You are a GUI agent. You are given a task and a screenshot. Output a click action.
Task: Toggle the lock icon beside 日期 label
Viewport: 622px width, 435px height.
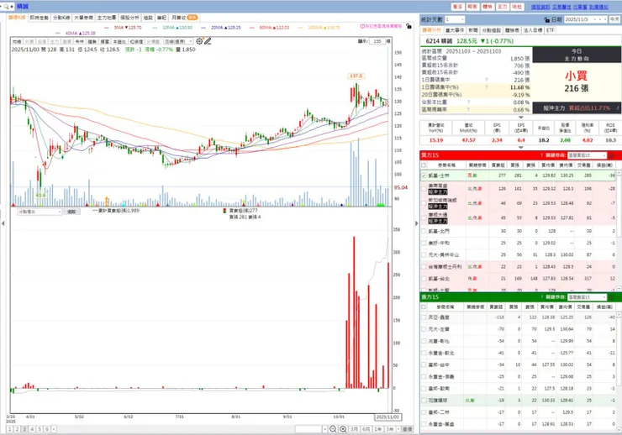[x=547, y=19]
